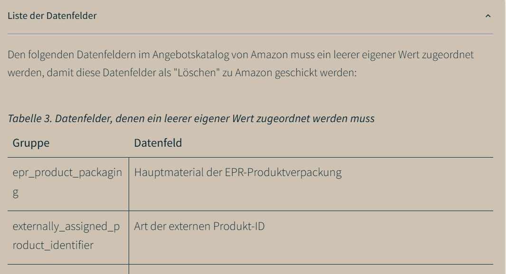506x274 pixels.
Task: Click "Hauptmaterial der EPR-Produktverpackung" data field cell
Action: pos(237,172)
